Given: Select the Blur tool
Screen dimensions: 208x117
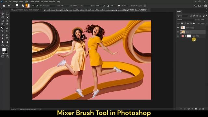Looking at the screenshot, I should point(3,42).
